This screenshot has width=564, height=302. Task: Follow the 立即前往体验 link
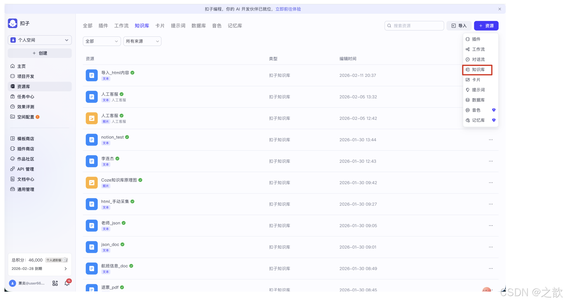click(288, 9)
